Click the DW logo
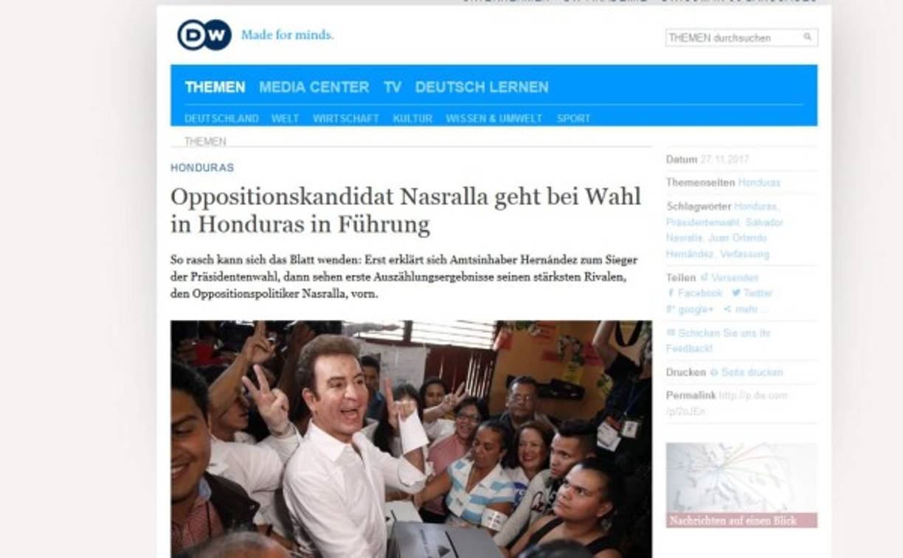 pyautogui.click(x=204, y=35)
